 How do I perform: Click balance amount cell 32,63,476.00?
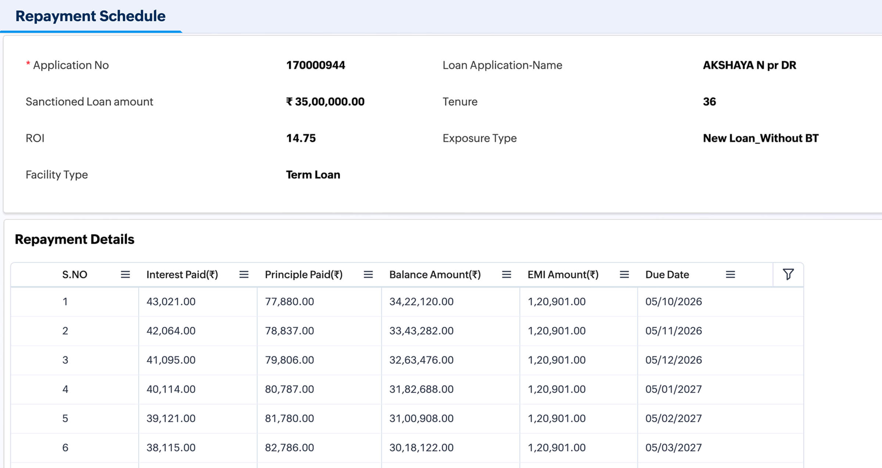pyautogui.click(x=422, y=360)
